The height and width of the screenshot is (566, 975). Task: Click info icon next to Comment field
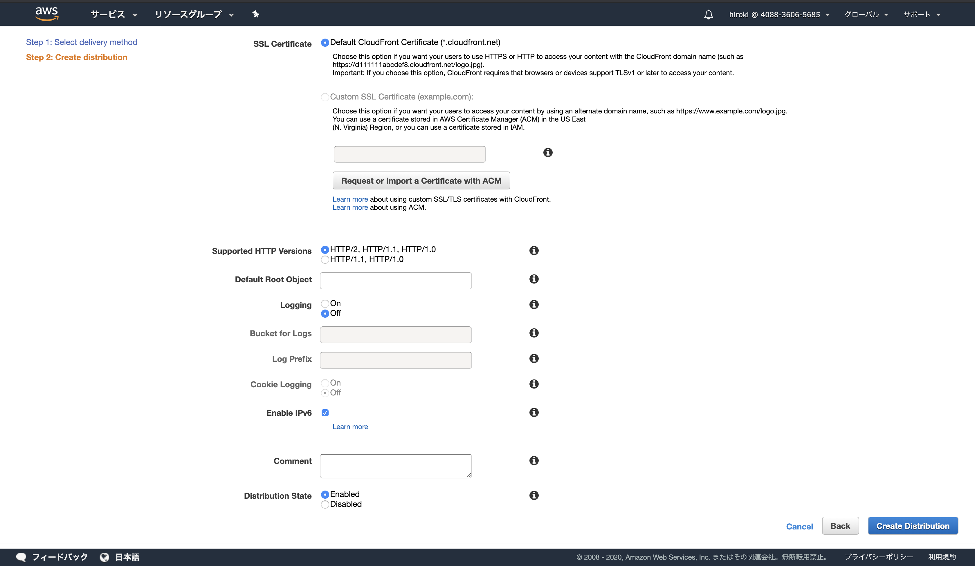[x=534, y=460]
